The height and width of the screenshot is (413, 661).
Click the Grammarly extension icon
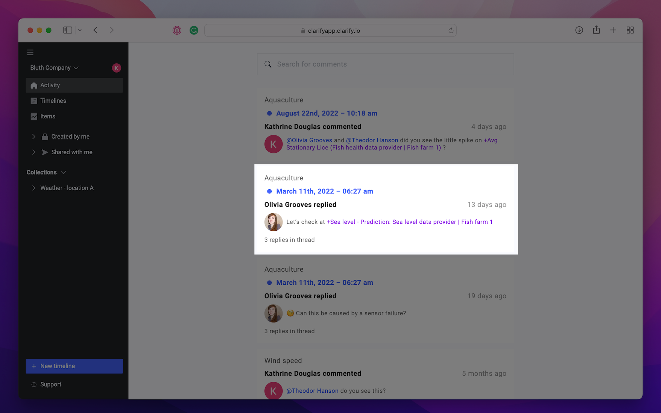(194, 30)
